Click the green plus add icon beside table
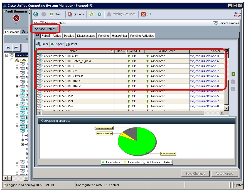Screen dimensions: 246x192 (233, 74)
